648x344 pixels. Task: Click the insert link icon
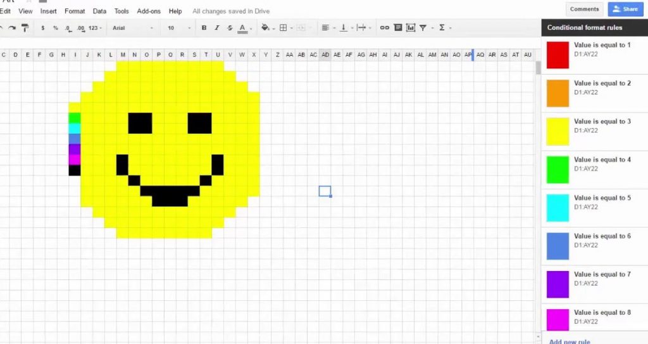click(x=384, y=28)
